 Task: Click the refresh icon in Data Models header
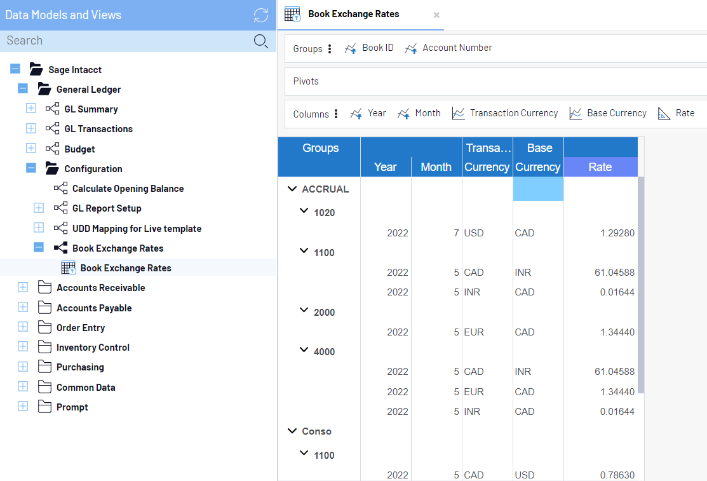tap(261, 15)
